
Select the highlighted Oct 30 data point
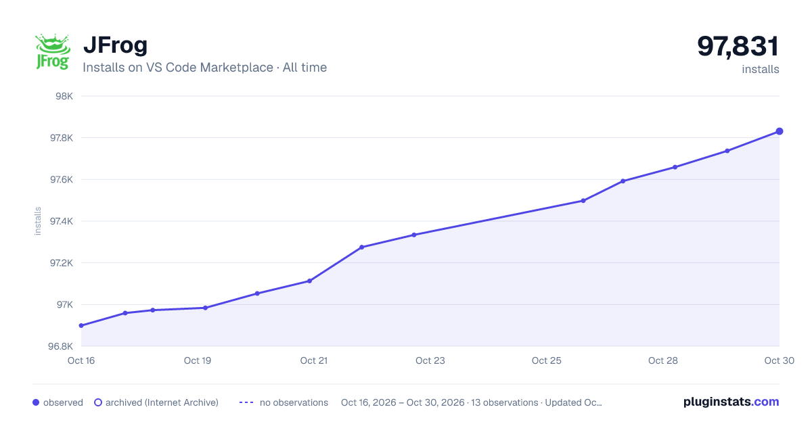(780, 131)
